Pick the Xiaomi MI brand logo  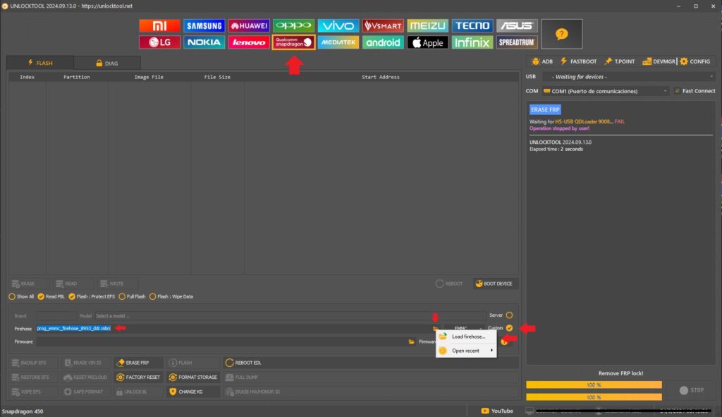click(x=160, y=25)
